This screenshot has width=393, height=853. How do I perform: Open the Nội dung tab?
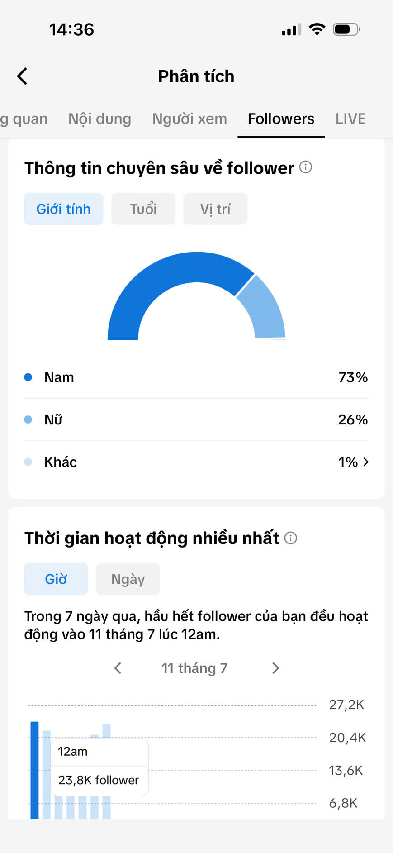(100, 119)
